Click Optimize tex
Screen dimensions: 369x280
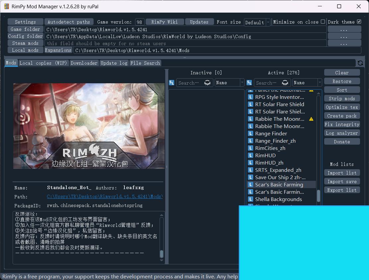342,107
